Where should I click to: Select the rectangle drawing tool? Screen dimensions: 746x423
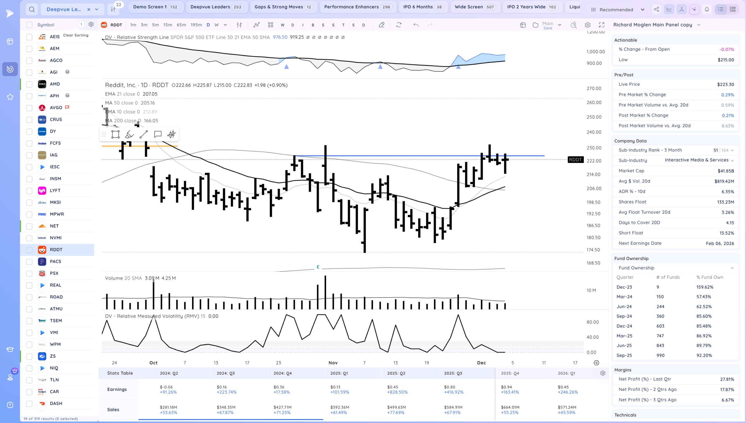(x=115, y=134)
